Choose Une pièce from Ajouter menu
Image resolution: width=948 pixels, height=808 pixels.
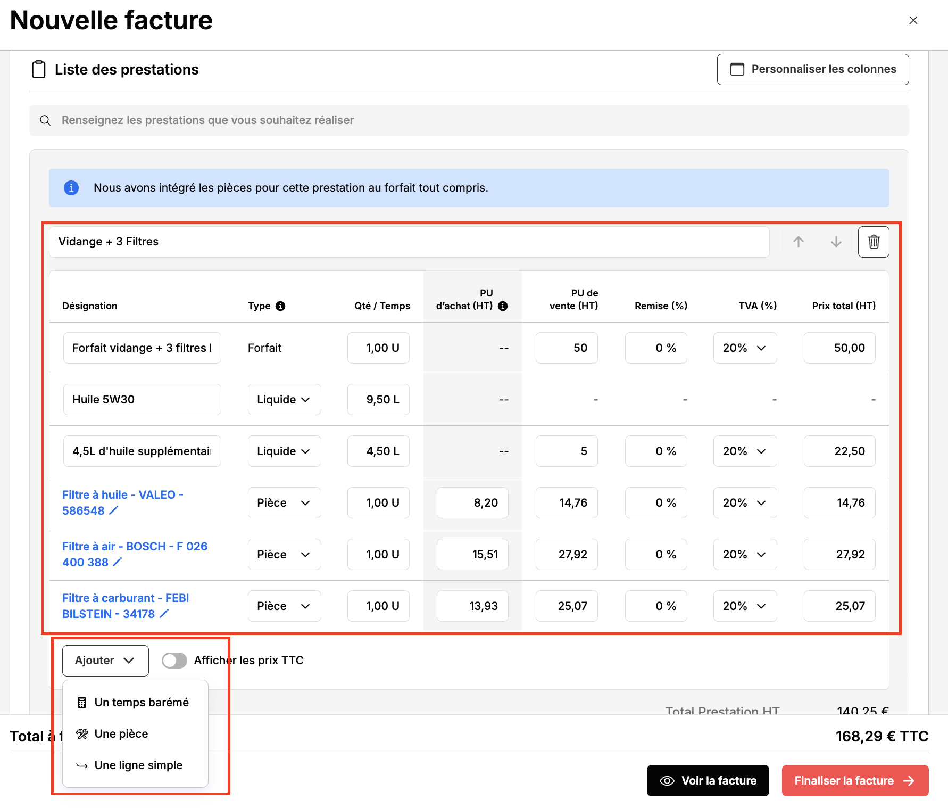coord(135,734)
